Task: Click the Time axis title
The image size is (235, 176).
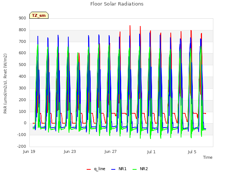Action: (208, 157)
